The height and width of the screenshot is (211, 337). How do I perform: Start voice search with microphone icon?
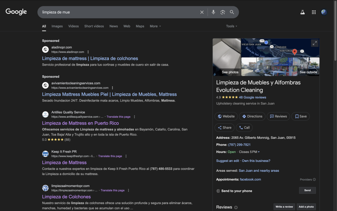(213, 12)
